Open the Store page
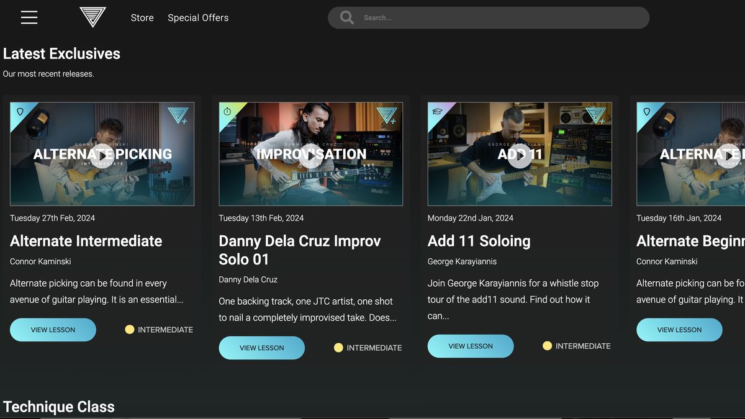Viewport: 745px width, 419px height. pos(142,18)
